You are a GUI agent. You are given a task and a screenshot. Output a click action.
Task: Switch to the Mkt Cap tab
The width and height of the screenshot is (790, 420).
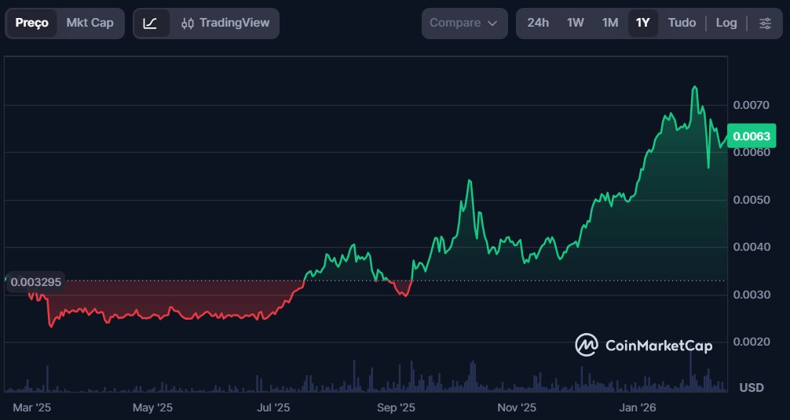tap(90, 24)
